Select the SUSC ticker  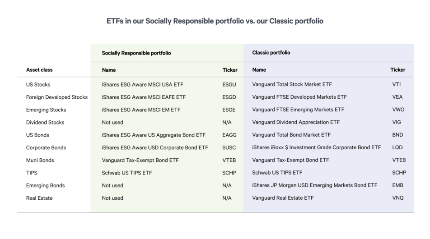click(x=229, y=147)
